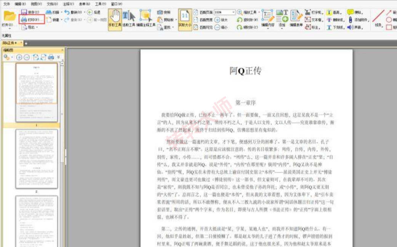Expand more tools chevron in the thumbnail panel
The width and height of the screenshot is (397, 247).
coord(59,57)
